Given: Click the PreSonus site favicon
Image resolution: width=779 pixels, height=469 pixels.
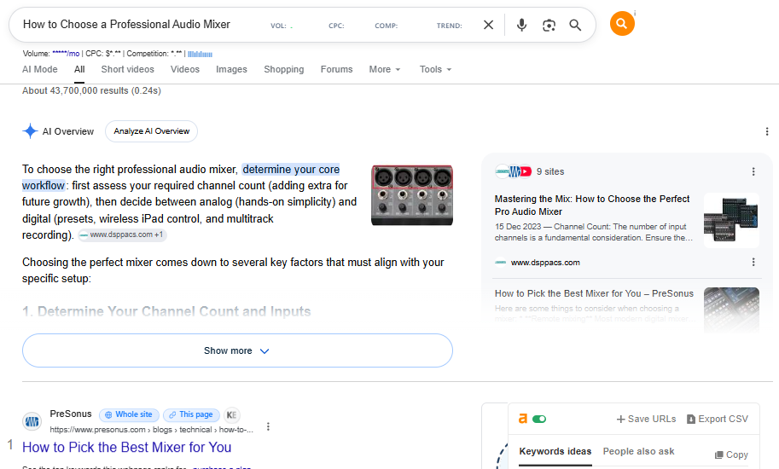Looking at the screenshot, I should coord(32,422).
